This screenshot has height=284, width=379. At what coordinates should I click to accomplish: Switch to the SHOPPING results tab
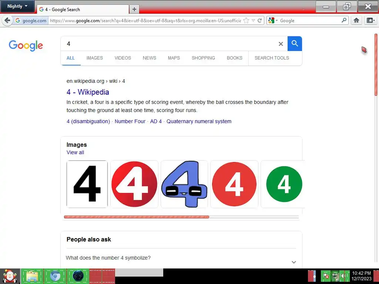coord(203,58)
